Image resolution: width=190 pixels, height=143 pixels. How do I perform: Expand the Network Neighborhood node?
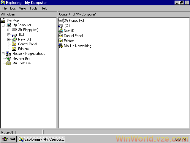click(x=3, y=54)
